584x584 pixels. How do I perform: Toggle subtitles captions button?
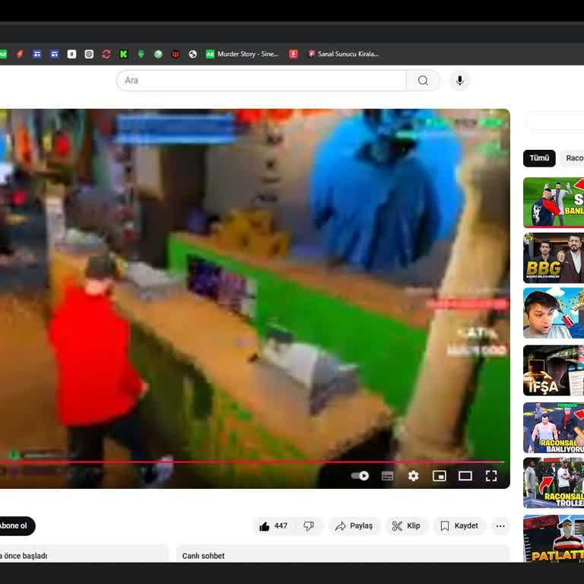[387, 475]
